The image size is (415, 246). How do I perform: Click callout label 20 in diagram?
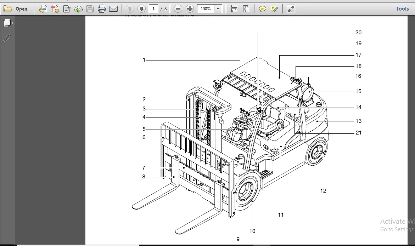tap(358, 33)
